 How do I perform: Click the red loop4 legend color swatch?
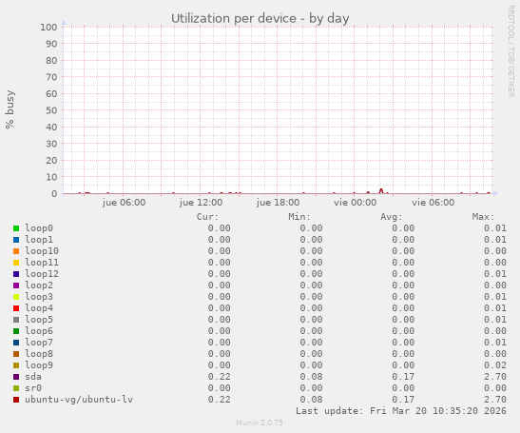[x=16, y=308]
